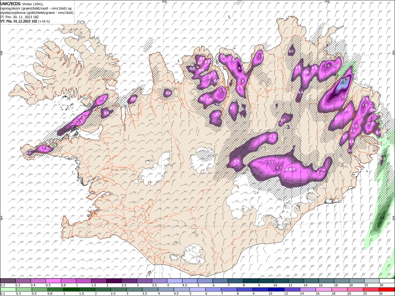Click the 0.1 mm pale green swatch in the bottom rain scale

coord(8,290)
